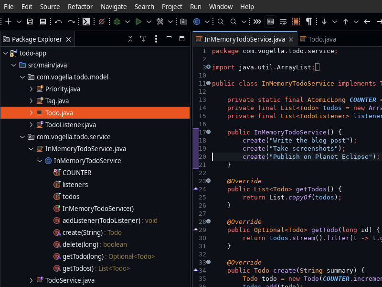Collapse All in the Package Explorer toolbar
Screen dimensions: 382x287
[x=130, y=39]
